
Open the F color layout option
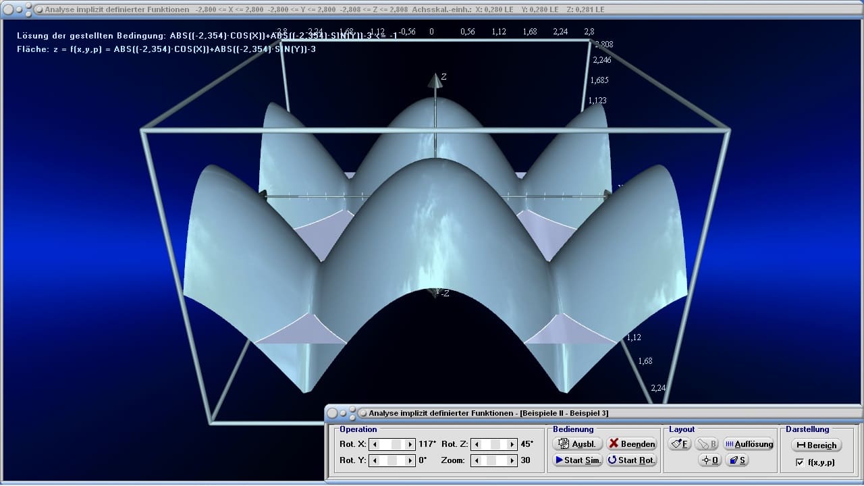[680, 443]
